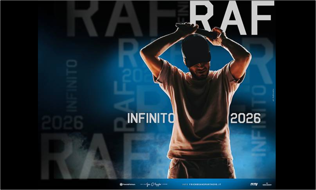Click the handwritten signature logo in the footer

pos(154,184)
